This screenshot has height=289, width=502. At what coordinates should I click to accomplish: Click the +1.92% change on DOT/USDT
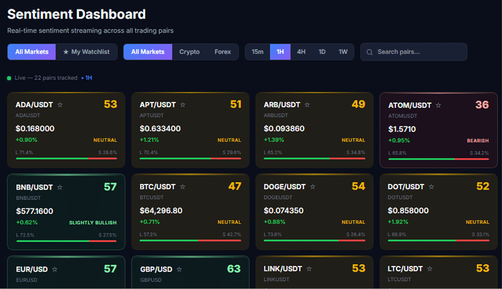(398, 222)
